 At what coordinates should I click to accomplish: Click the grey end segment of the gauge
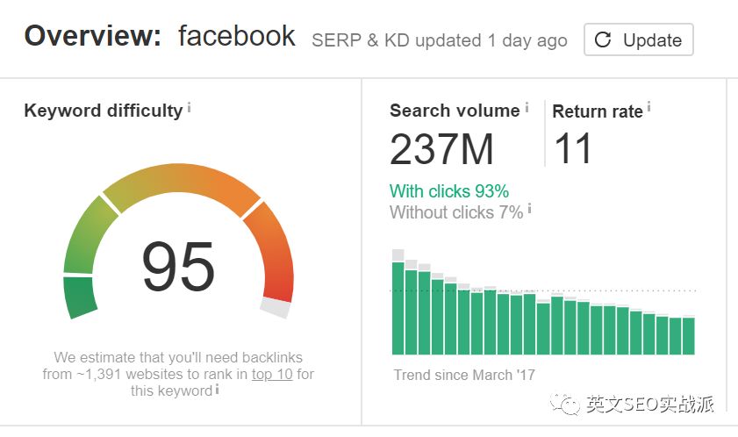pyautogui.click(x=276, y=308)
